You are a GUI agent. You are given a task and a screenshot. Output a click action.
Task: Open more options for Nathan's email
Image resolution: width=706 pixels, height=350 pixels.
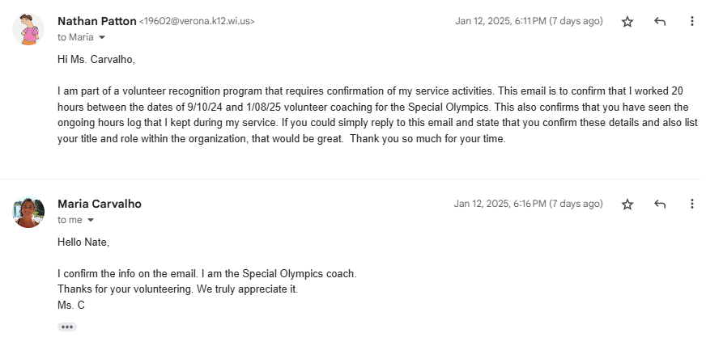(691, 22)
